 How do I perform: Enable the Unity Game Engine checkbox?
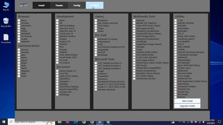(x=57, y=55)
